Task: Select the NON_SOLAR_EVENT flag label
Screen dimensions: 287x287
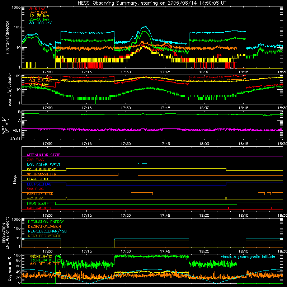Action: coord(43,165)
